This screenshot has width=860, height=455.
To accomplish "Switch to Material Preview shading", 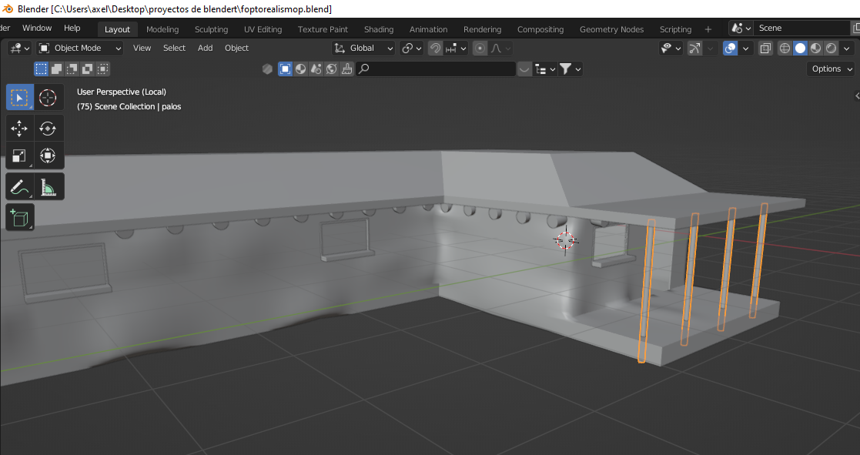I will 815,49.
